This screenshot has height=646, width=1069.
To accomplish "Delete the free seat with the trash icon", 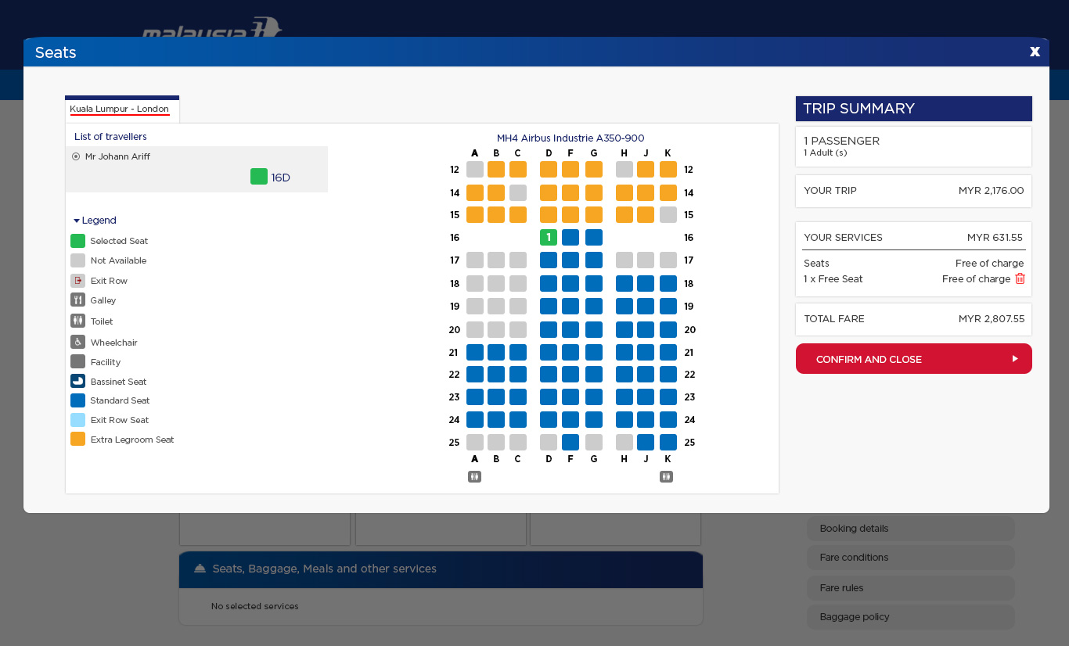I will coord(1020,278).
